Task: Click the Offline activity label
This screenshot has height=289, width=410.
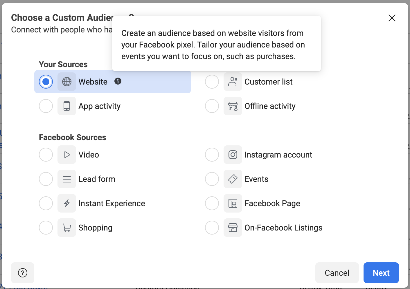Action: click(270, 106)
